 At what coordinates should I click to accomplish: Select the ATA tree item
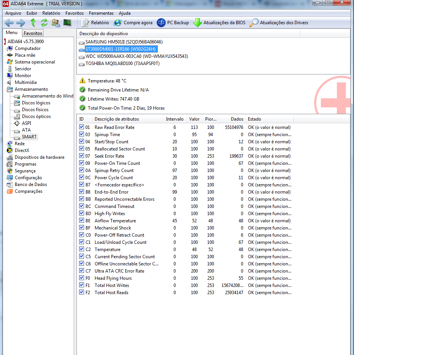pos(26,130)
